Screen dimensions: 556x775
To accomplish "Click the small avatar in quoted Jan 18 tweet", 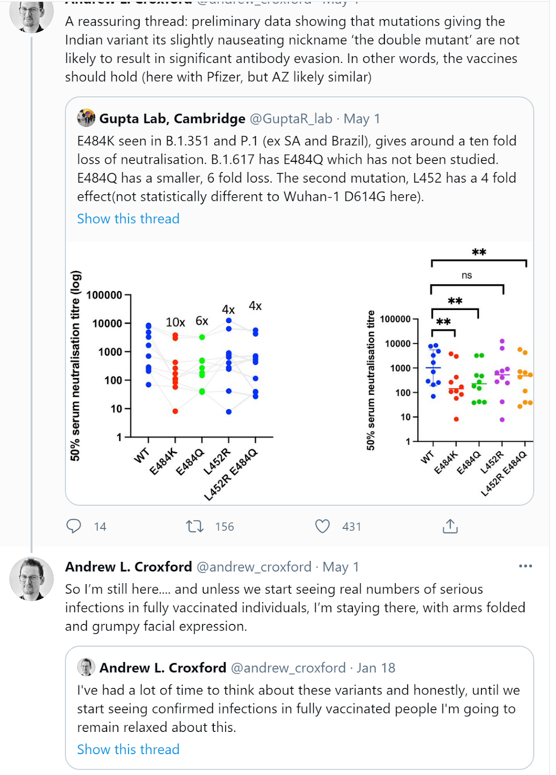I will point(86,667).
